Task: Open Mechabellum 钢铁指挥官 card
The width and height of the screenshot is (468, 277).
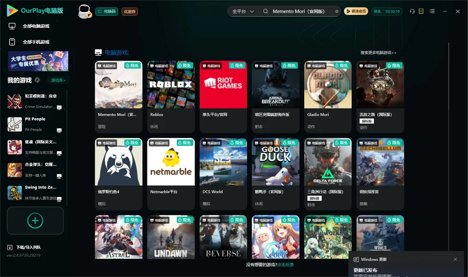Action: click(380, 174)
